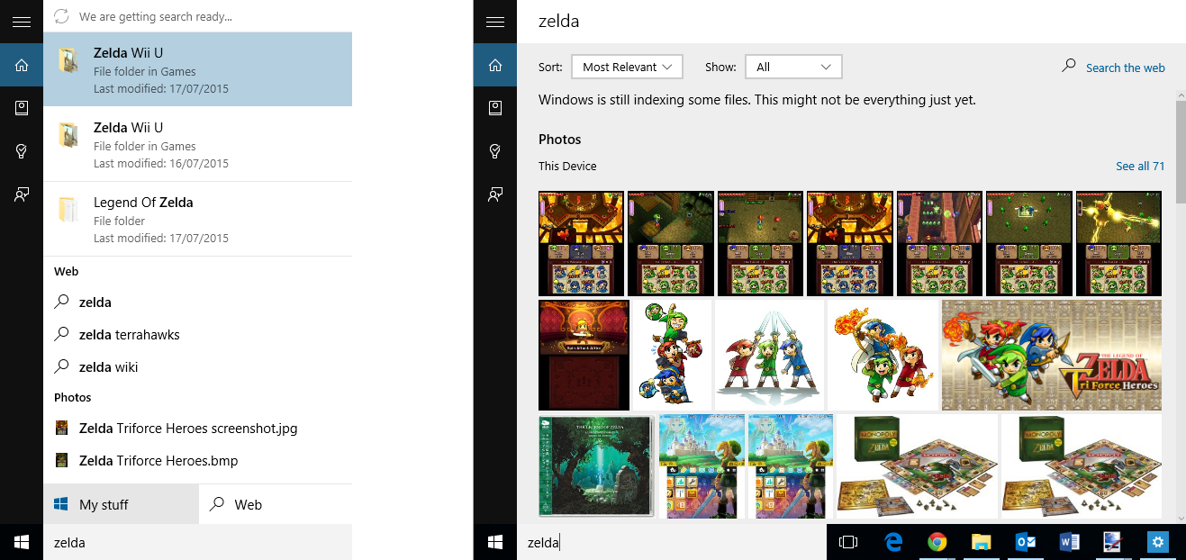Screen dimensions: 1186x560
Task: Select Home icon in left panel sidebar
Action: coord(22,65)
